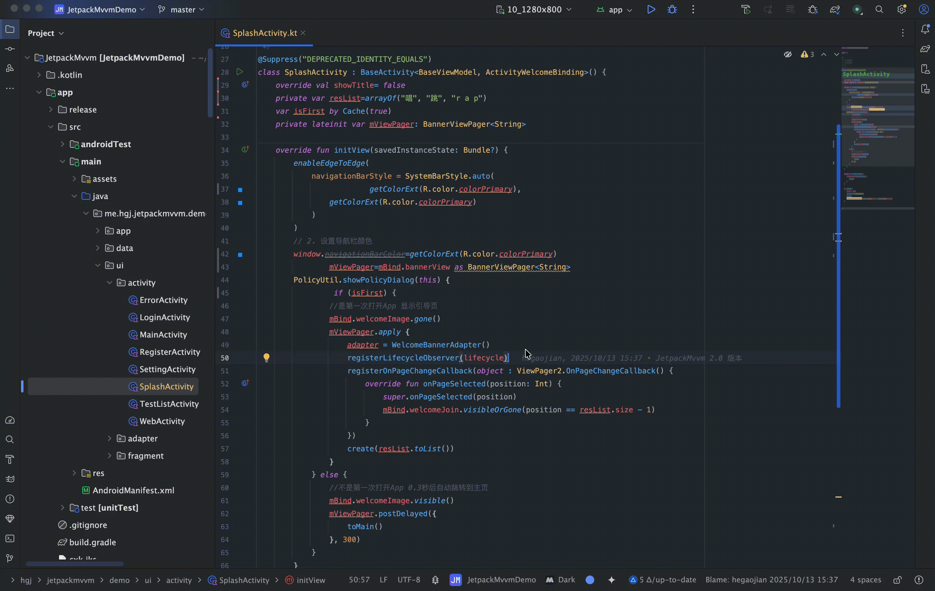Viewport: 935px width, 591px height.
Task: Click blue colorPrimary swatch on line 42
Action: click(240, 255)
